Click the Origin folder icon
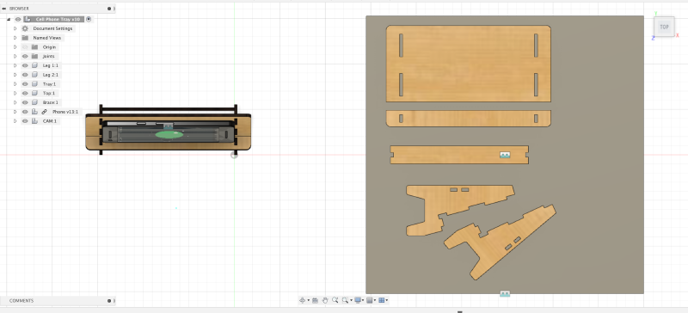Viewport: 688px width, 313px height. point(34,47)
